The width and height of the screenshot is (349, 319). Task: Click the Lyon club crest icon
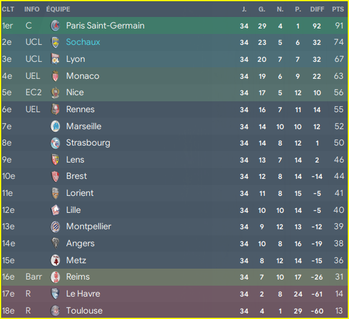point(55,59)
